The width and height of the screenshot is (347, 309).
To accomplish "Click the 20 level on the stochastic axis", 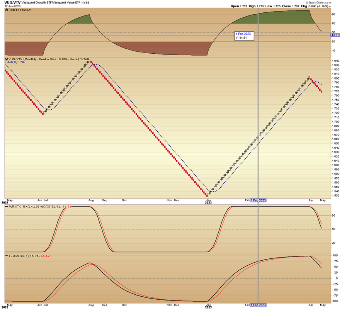I will coord(333,243).
